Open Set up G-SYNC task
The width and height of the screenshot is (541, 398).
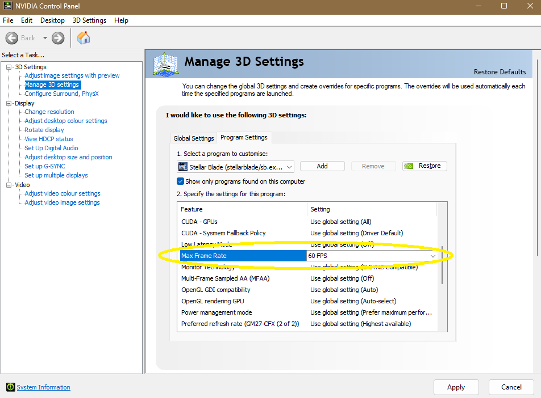pos(45,166)
